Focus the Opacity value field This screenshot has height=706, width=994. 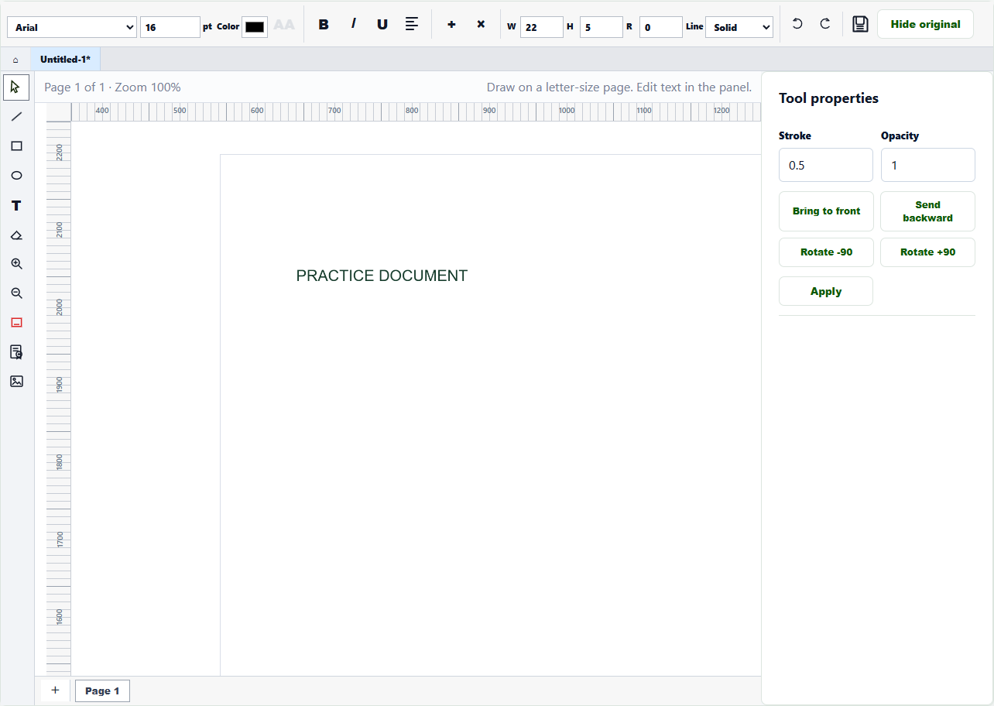(928, 165)
